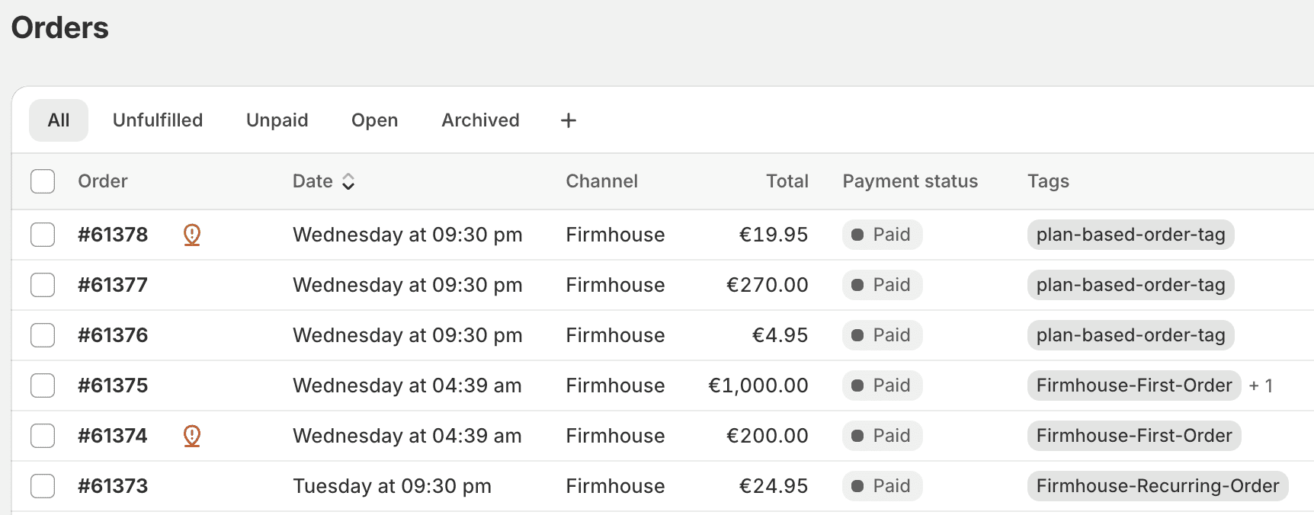Select the checkbox for order #61377
The image size is (1314, 515).
[x=43, y=285]
